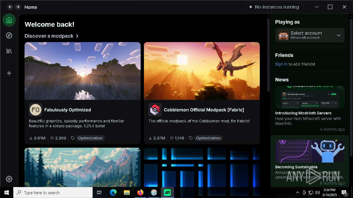
Task: Open Introducing Modrinth Servers news thumbnail
Action: pos(310,97)
